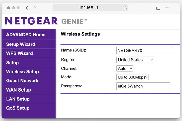The width and height of the screenshot is (182, 121).
Task: Focus the 192.168.1.1 address bar
Action: [90, 8]
